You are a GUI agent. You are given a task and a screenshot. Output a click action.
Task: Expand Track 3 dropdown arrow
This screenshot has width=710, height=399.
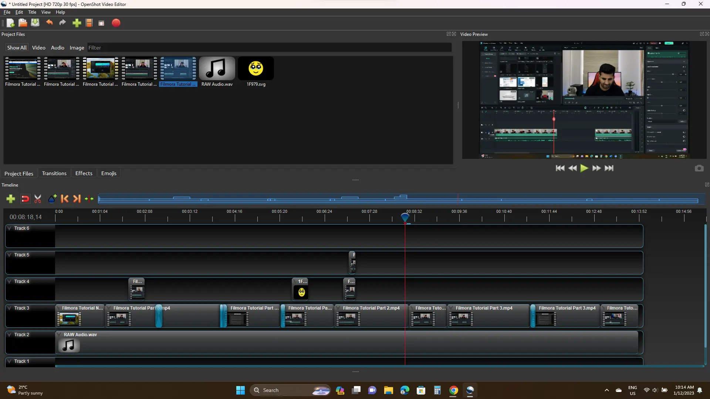point(10,308)
